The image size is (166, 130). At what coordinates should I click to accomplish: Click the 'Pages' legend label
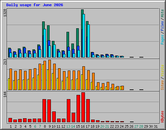click(x=162, y=40)
